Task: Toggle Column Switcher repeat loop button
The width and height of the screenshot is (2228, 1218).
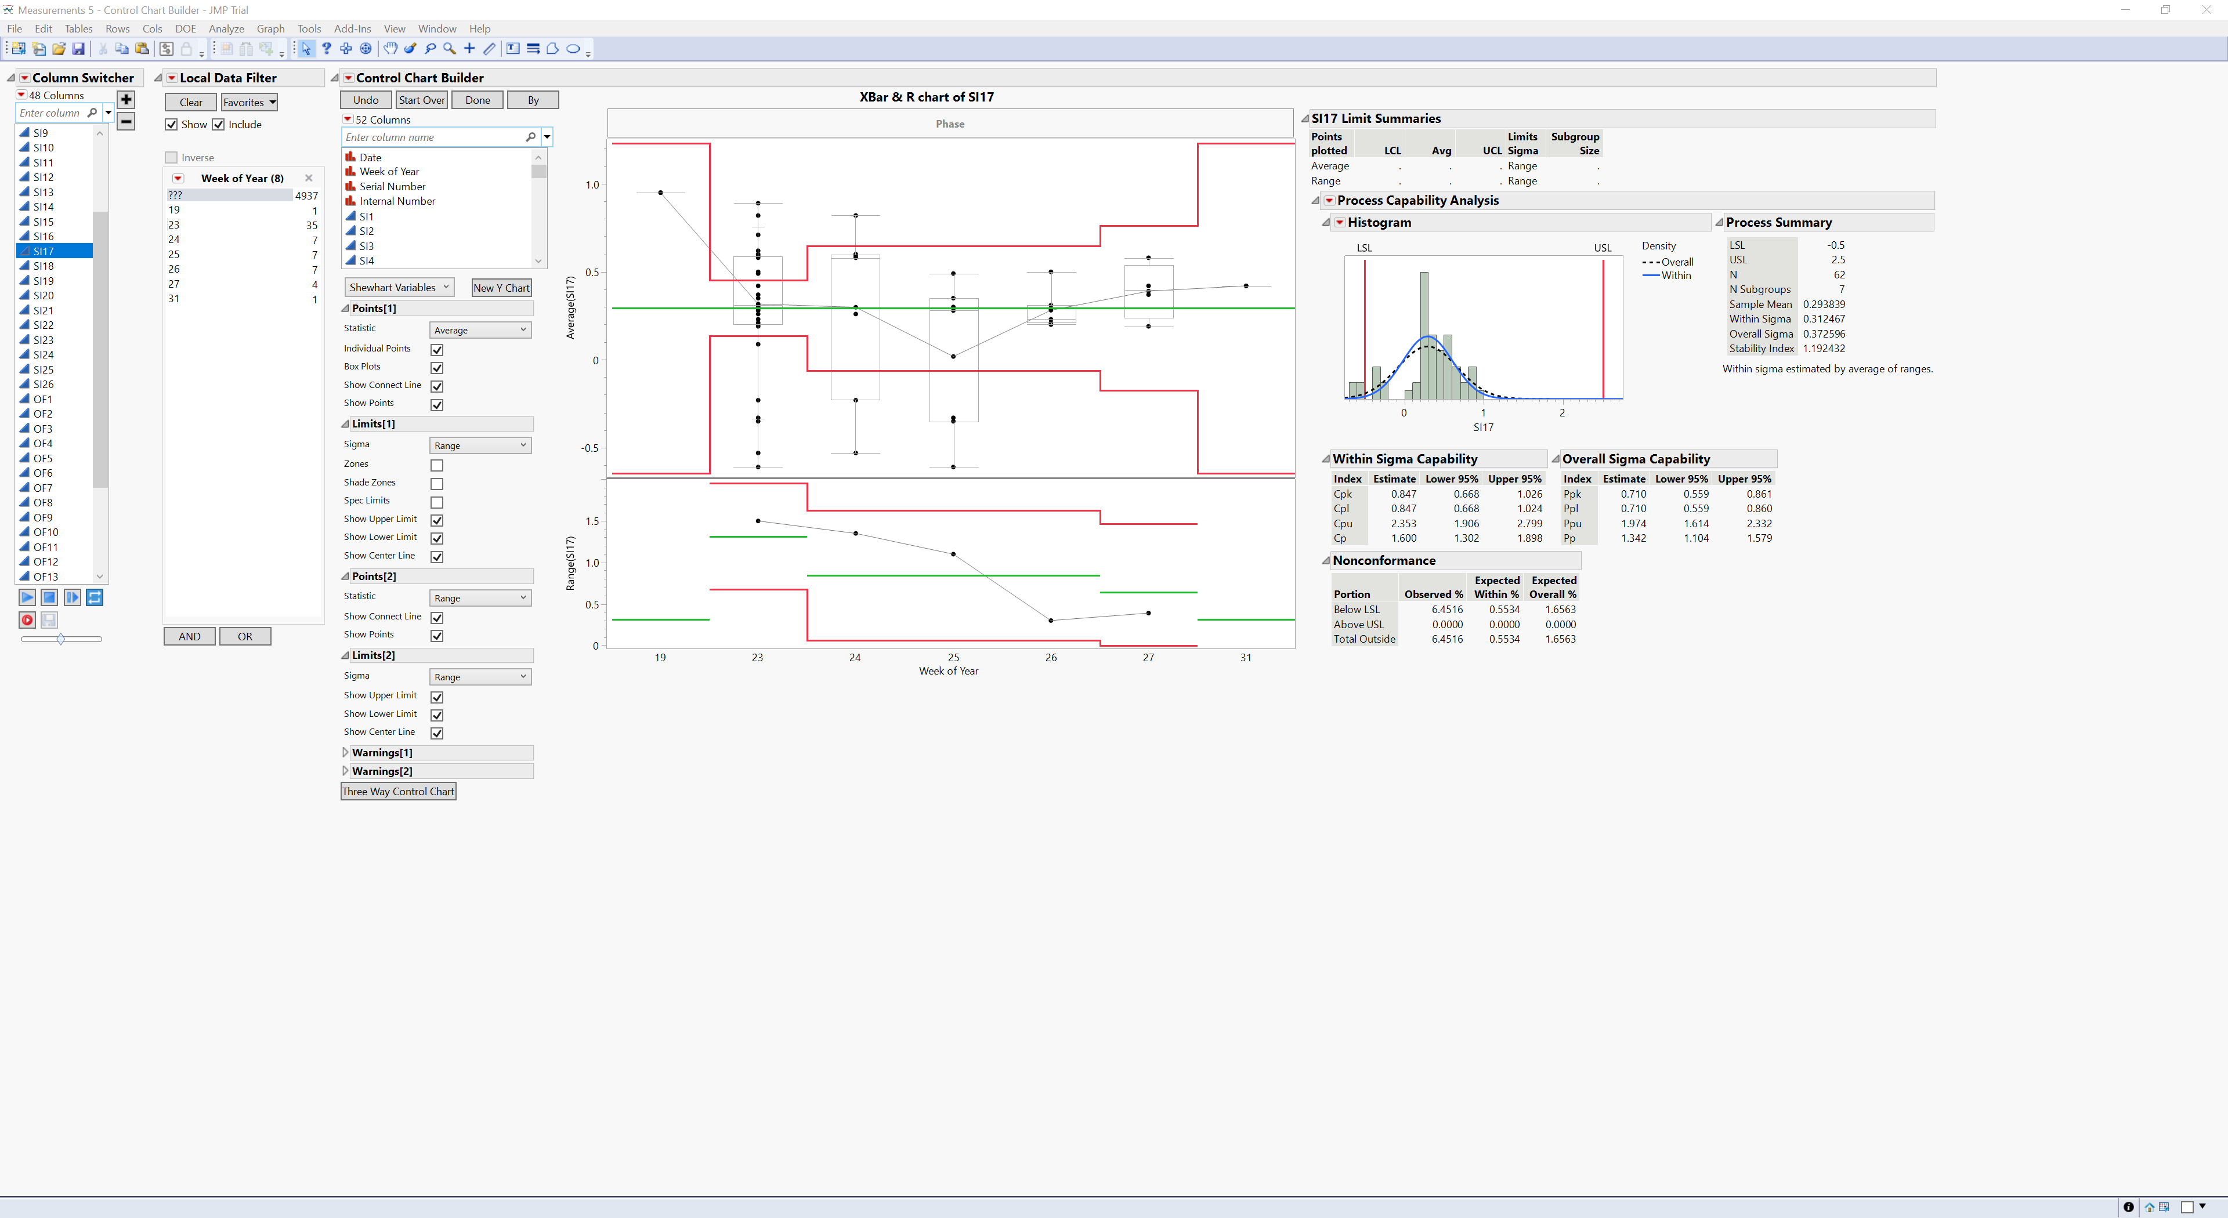Action: point(95,597)
